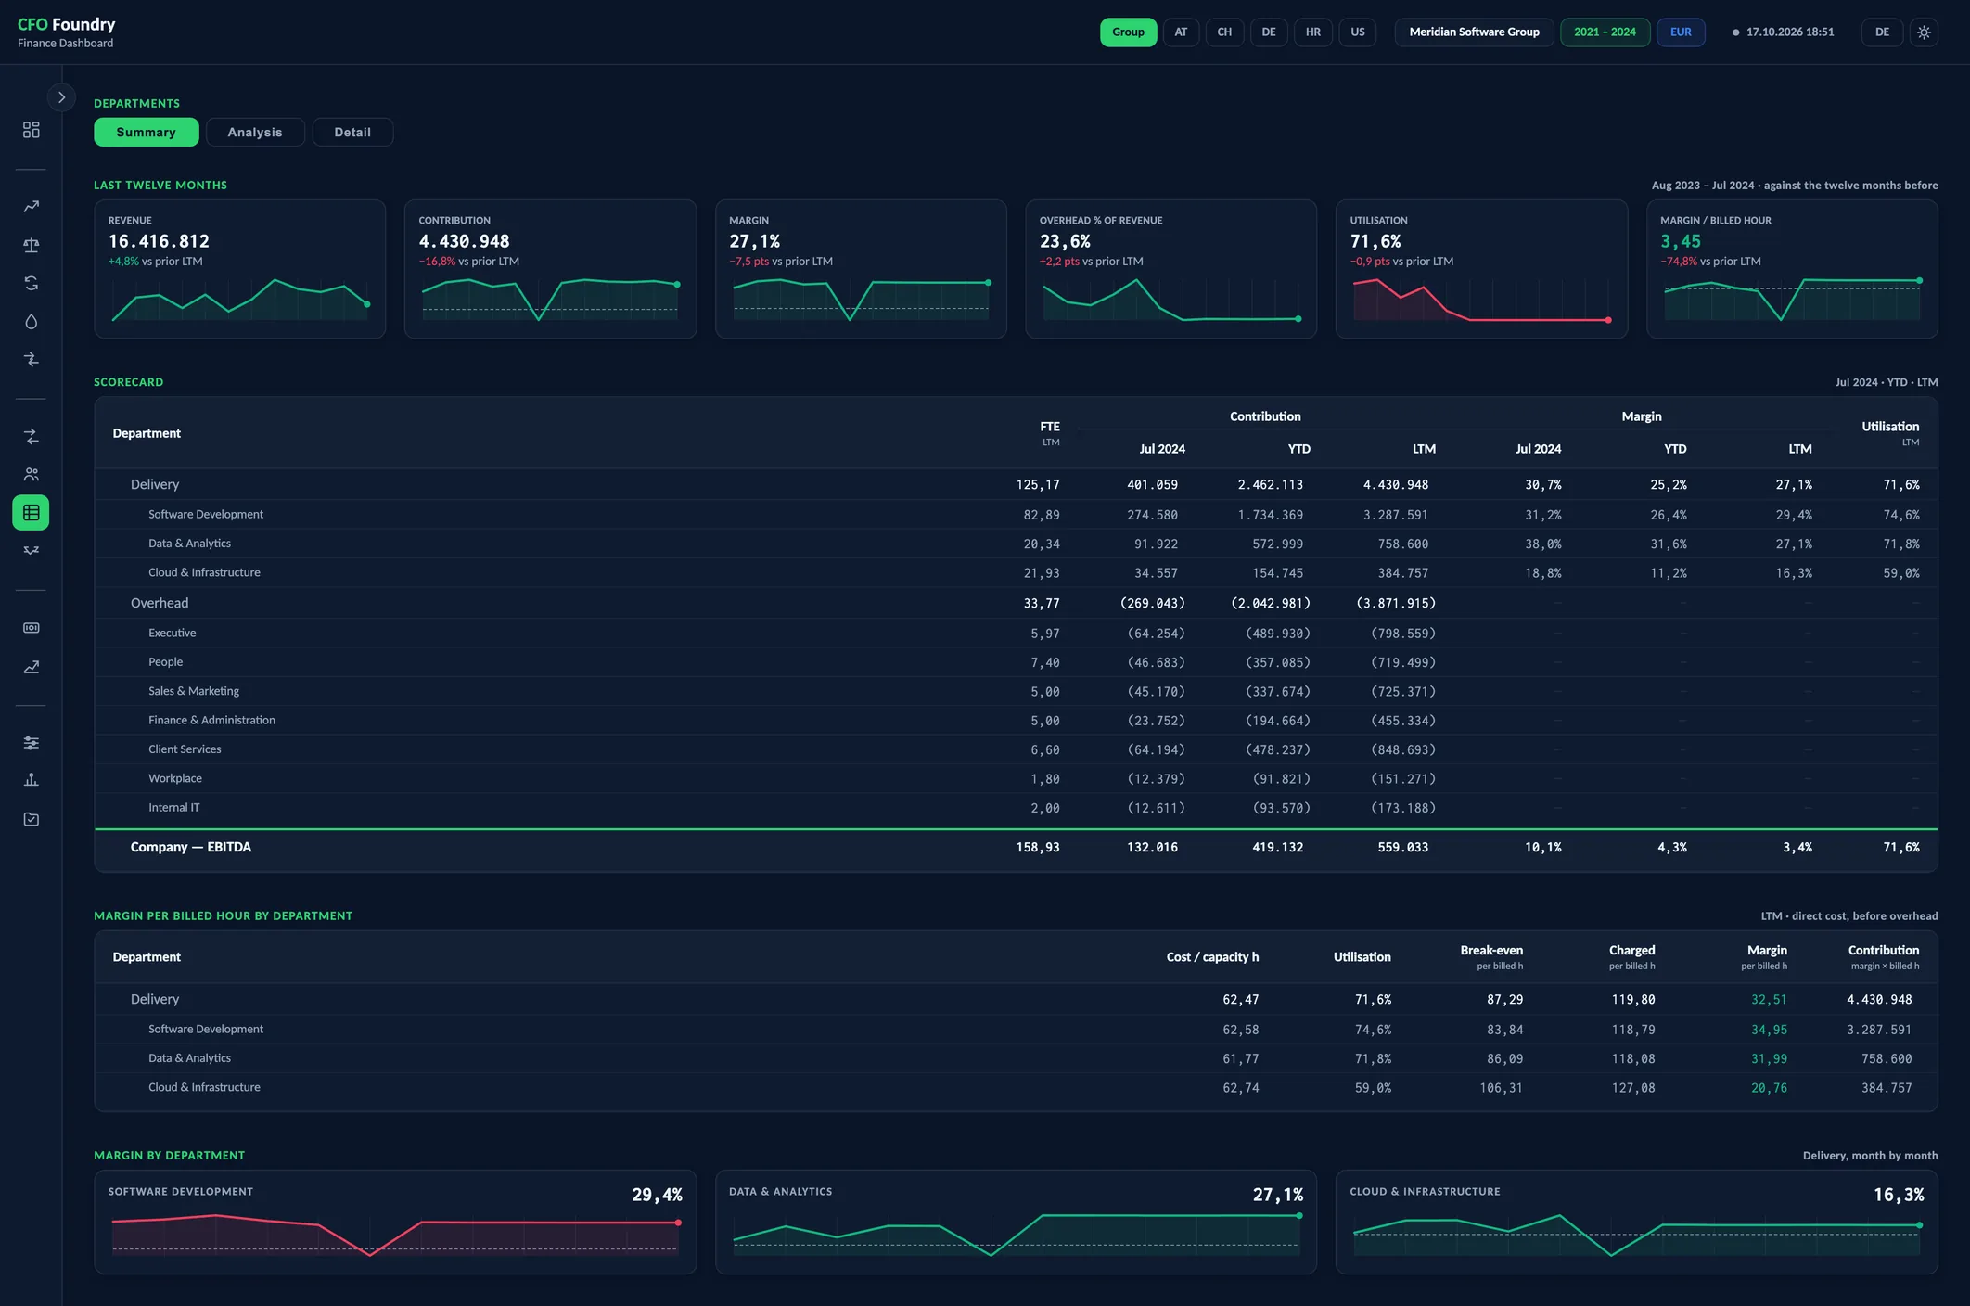Open the checkmark folder sidebar icon
This screenshot has height=1306, width=1970.
(x=31, y=819)
